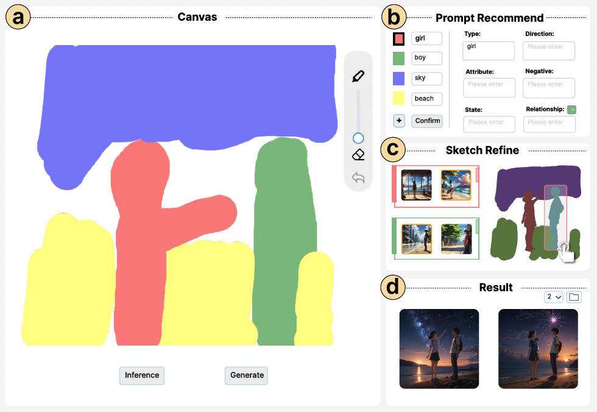Open the Relationship green dropdown
The image size is (597, 412).
pos(571,110)
